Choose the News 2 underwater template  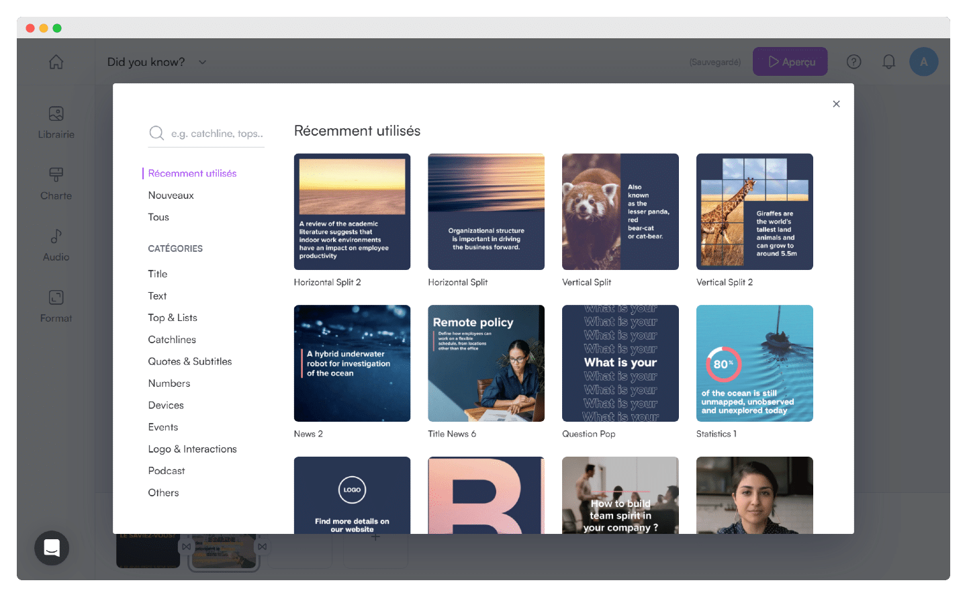click(352, 363)
